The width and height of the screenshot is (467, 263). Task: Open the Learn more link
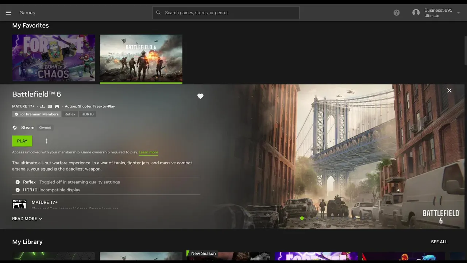[x=148, y=152]
